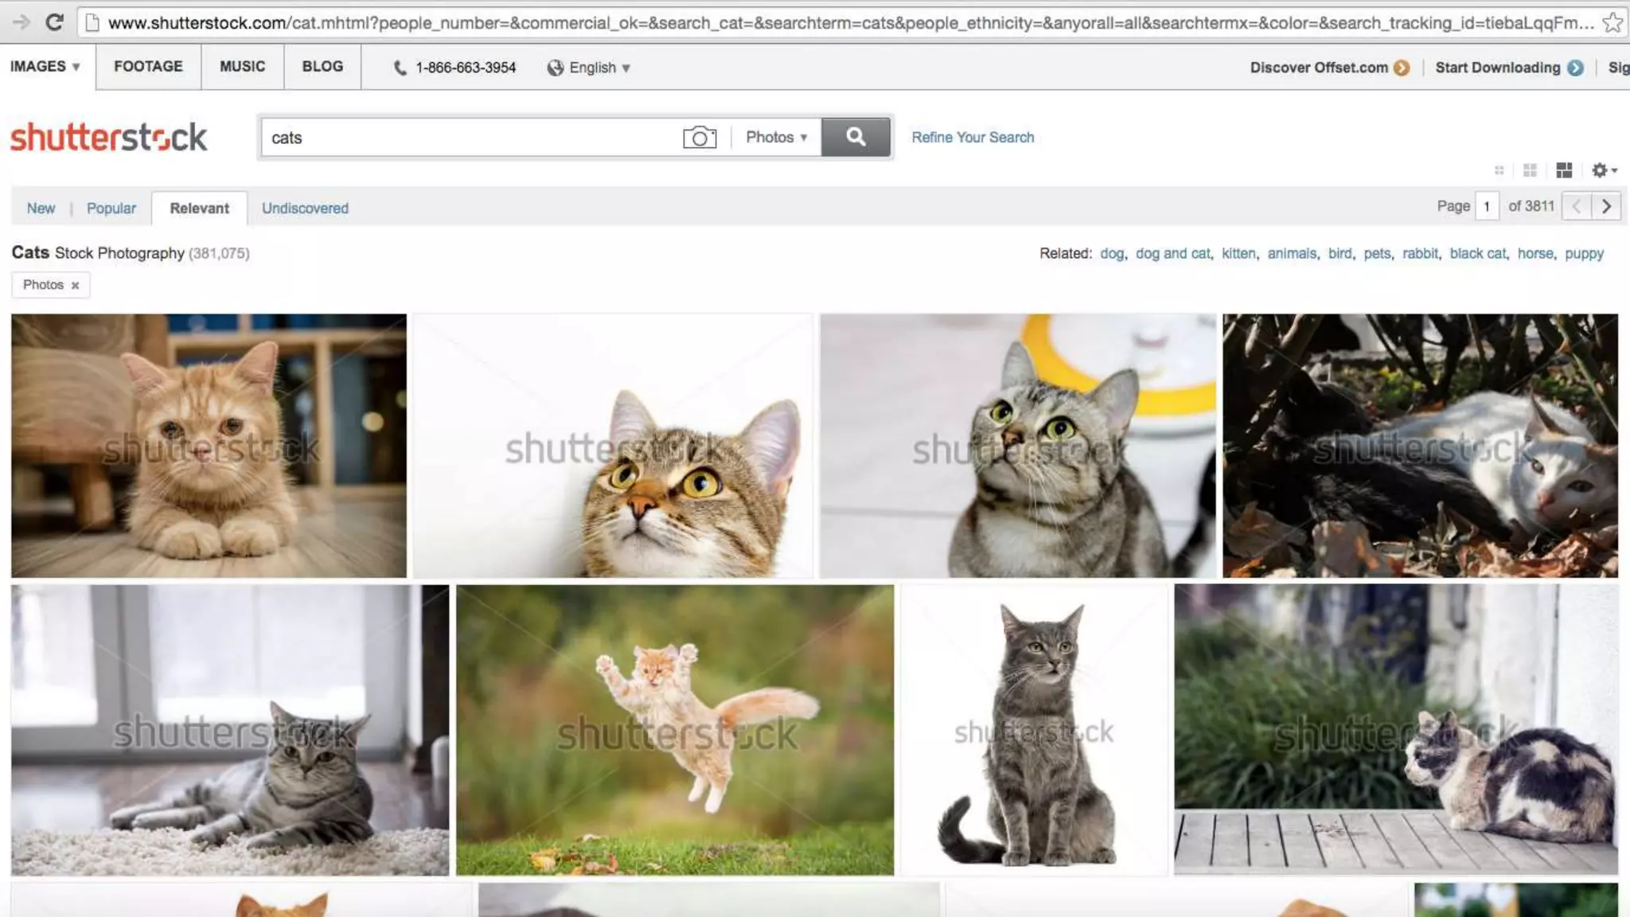Switch to medium thumbnail grid view
Viewport: 1630px width, 917px height.
pyautogui.click(x=1530, y=170)
